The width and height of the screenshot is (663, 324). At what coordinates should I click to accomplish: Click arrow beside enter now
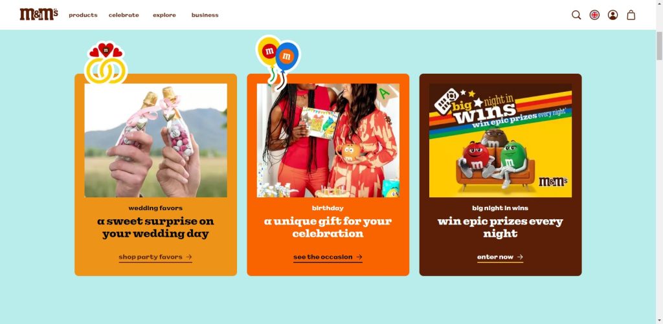[x=520, y=257]
